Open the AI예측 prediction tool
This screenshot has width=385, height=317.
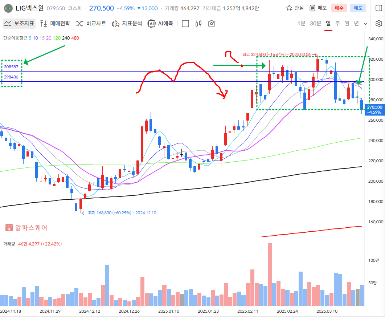161,24
